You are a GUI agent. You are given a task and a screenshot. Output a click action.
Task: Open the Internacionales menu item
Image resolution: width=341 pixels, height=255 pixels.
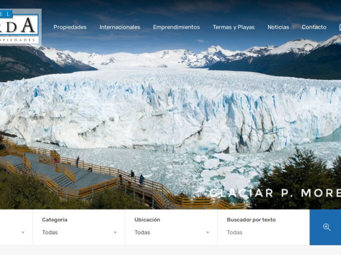click(x=120, y=27)
